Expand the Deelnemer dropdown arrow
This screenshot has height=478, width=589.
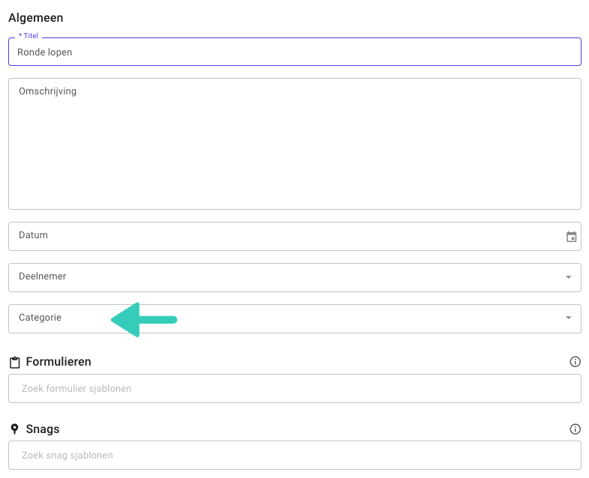tap(568, 277)
